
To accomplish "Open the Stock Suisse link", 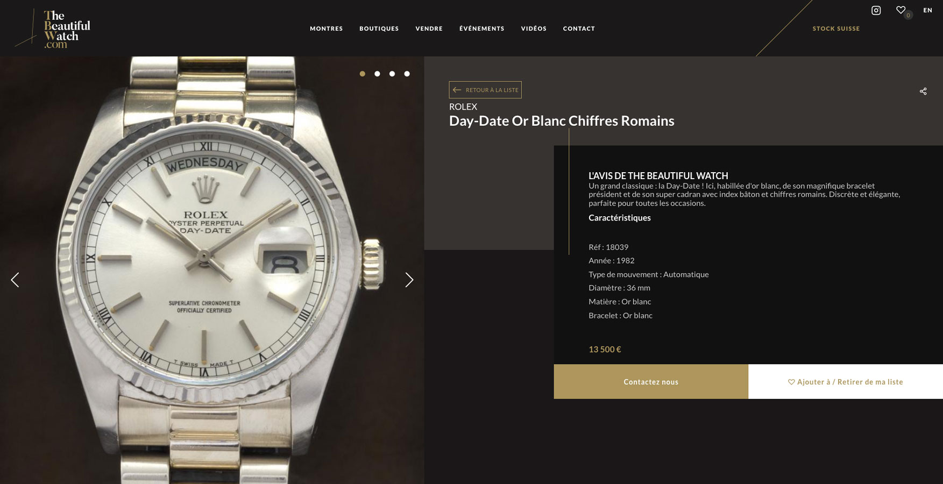I will point(836,29).
